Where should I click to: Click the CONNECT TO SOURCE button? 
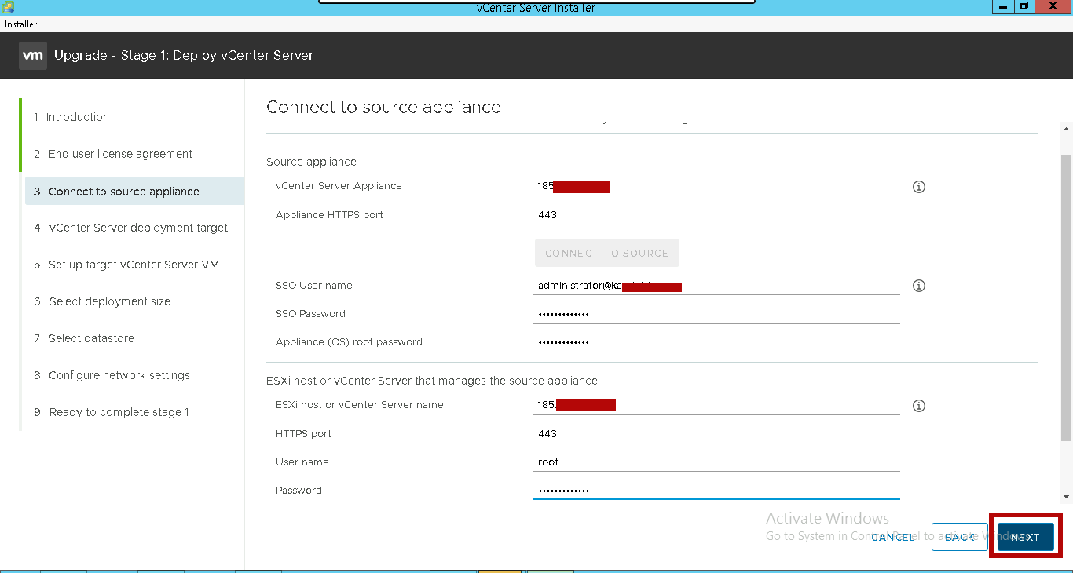point(606,253)
